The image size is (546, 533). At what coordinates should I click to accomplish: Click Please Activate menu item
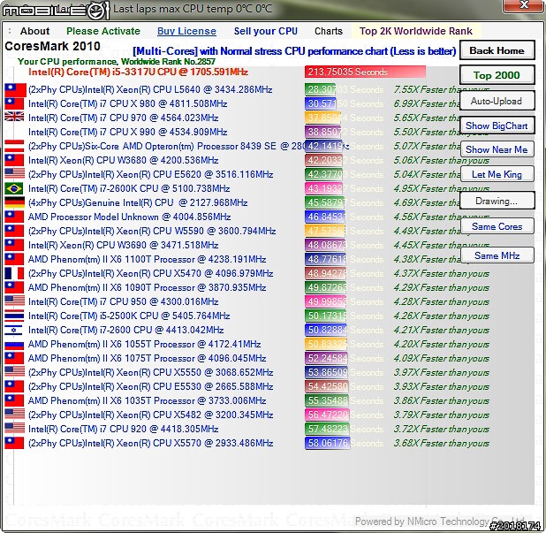click(103, 31)
